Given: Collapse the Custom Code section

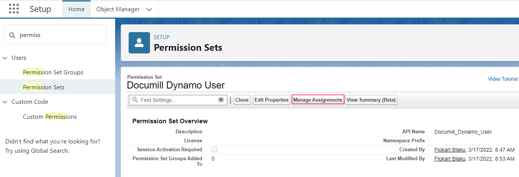Looking at the screenshot, I should (x=5, y=102).
